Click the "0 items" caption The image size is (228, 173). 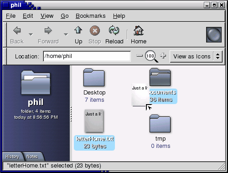coord(161,146)
